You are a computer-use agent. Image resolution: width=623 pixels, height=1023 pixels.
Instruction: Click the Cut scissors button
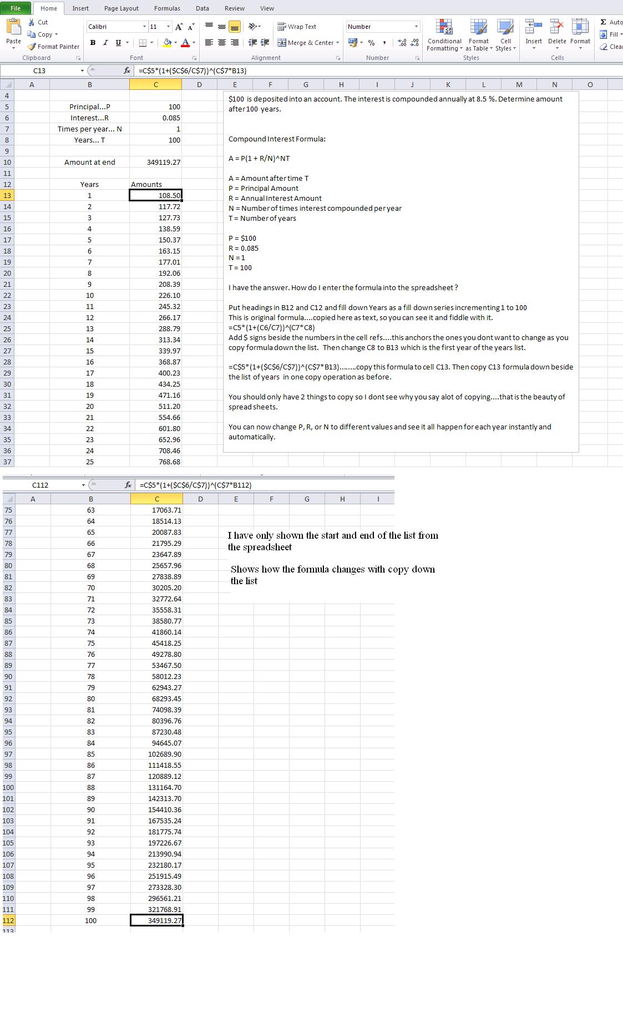click(x=38, y=22)
